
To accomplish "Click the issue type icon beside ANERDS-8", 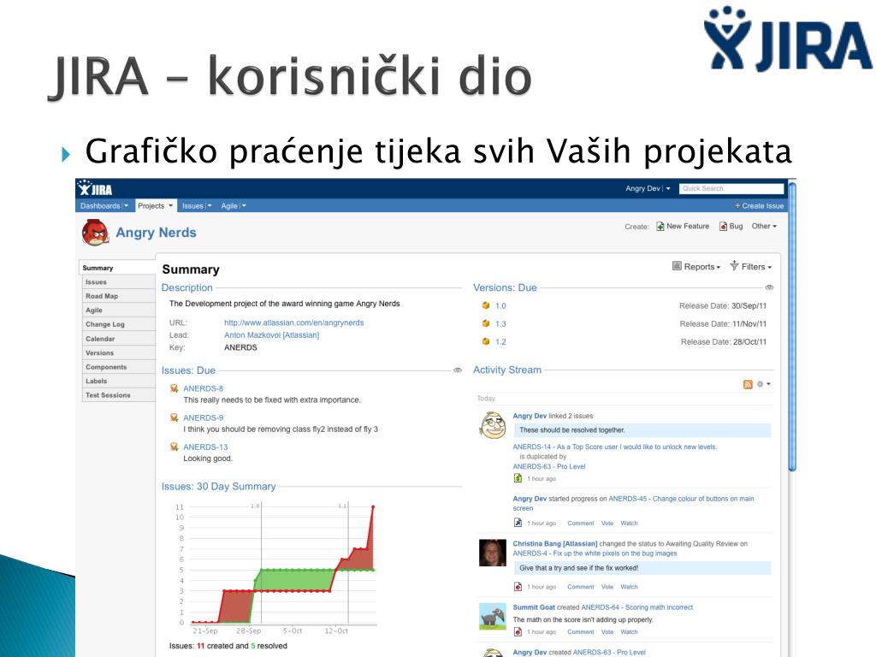I will pos(175,388).
